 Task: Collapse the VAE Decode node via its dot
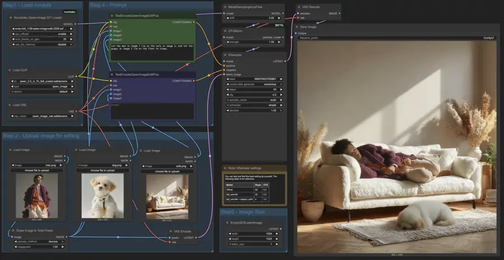pyautogui.click(x=299, y=7)
